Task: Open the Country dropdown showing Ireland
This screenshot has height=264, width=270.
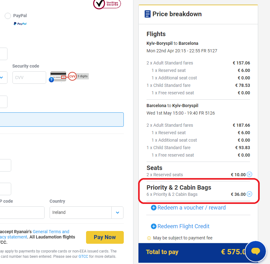Action: coord(117,213)
